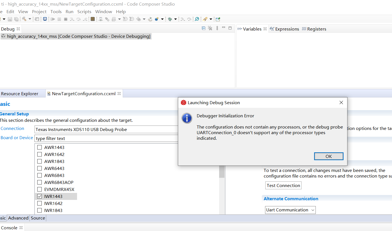Viewport: 392px width, 231px height.
Task: Click the green bug Debug icon
Action: [170, 19]
